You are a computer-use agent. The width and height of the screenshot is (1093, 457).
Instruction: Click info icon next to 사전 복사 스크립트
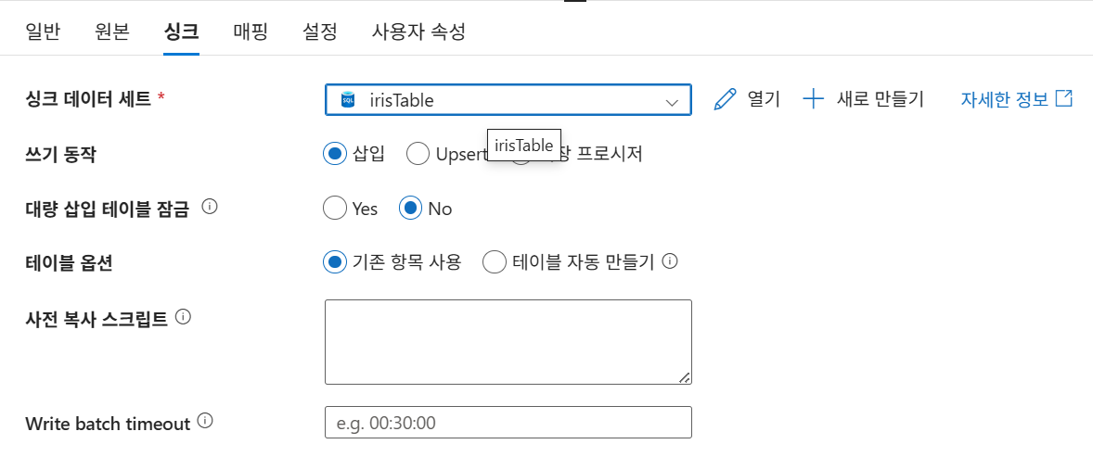[x=183, y=317]
